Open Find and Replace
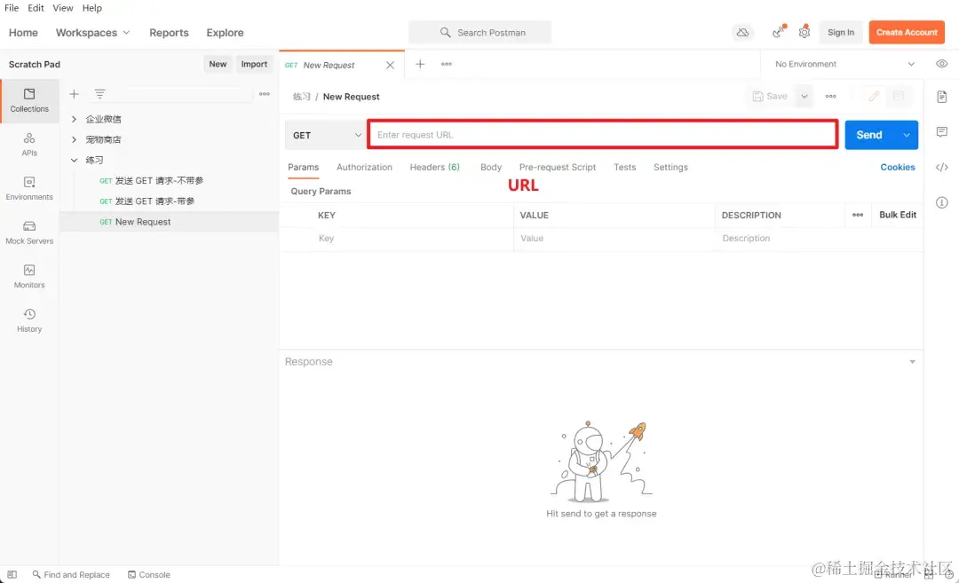The width and height of the screenshot is (959, 583). tap(71, 574)
